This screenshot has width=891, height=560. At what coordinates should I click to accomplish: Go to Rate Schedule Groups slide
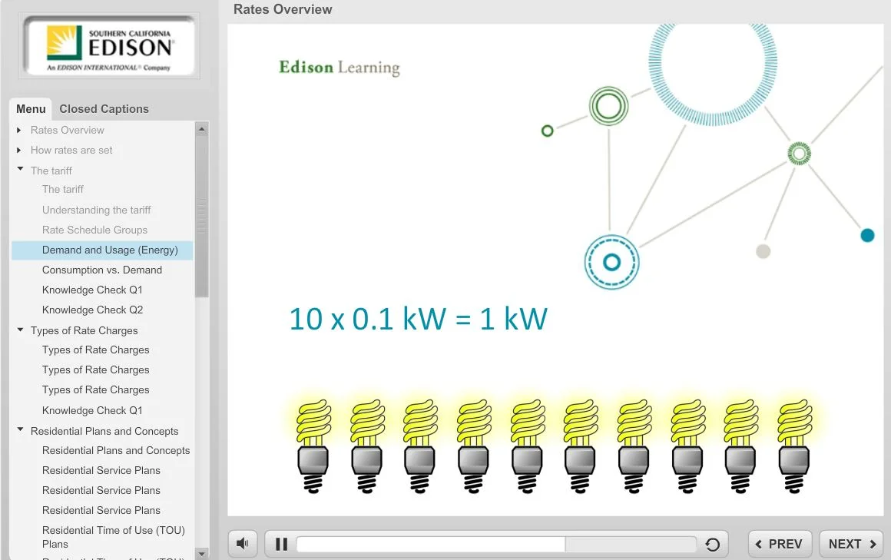point(95,230)
